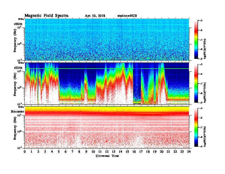This screenshot has width=225, height=174.
Task: Click hour tick label "18" on time axis
Action: pos(148,152)
